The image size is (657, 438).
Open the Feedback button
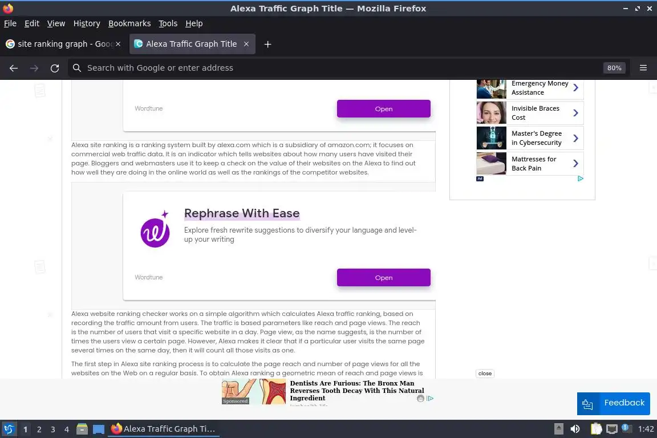[x=614, y=404]
